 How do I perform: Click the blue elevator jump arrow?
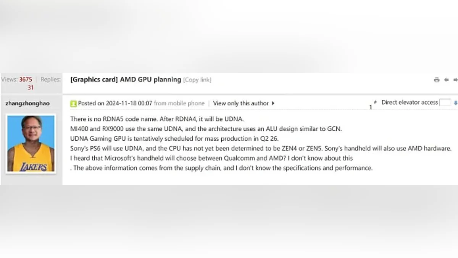click(455, 103)
